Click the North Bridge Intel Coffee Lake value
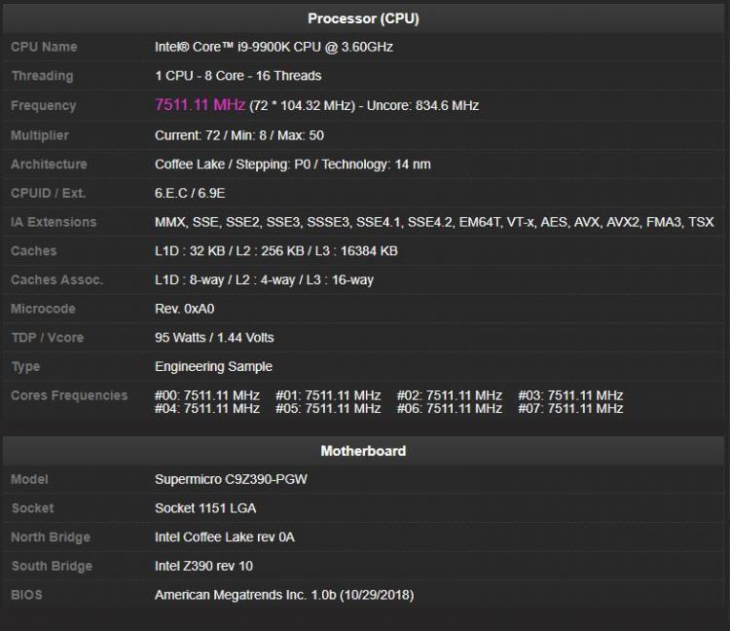 click(225, 537)
